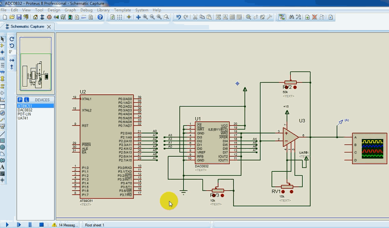Select the 2D line graphics tool
Screen dimensions: 389x228
click(x=3, y=134)
